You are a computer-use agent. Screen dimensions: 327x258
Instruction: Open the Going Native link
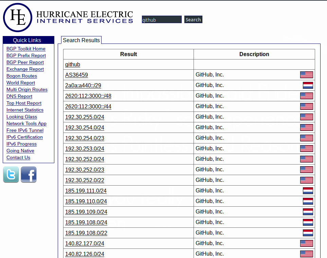20,151
